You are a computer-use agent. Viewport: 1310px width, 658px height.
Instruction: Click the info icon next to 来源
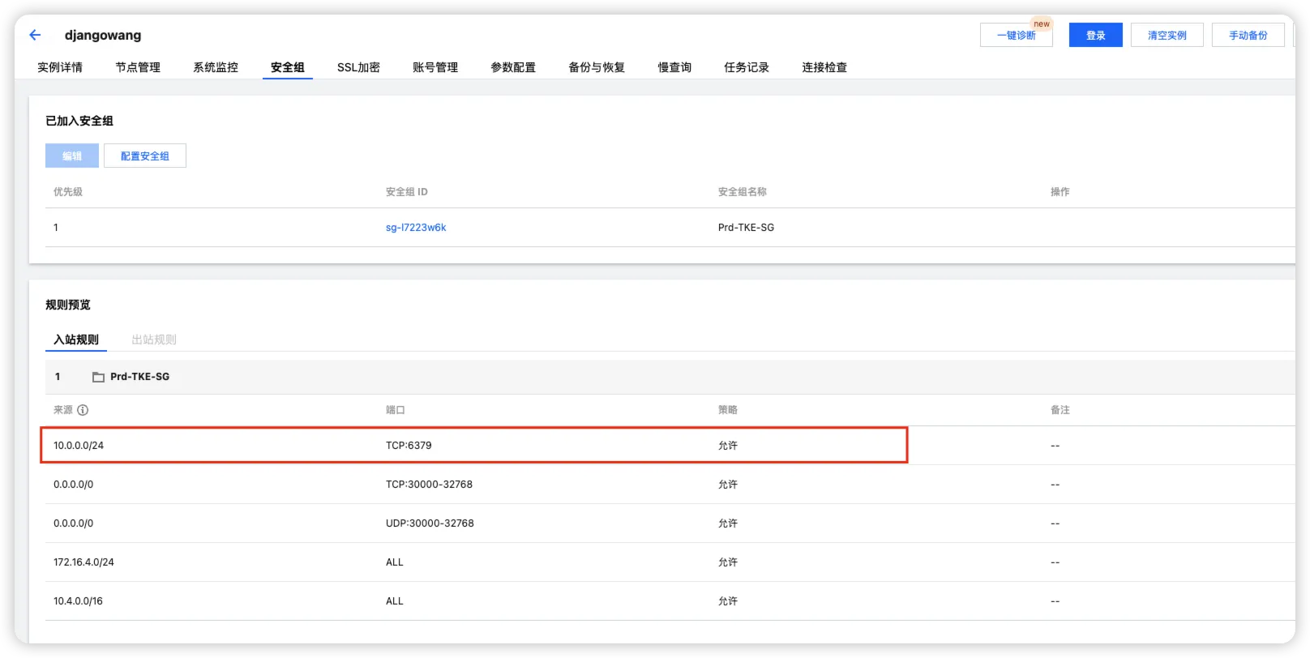(x=83, y=410)
